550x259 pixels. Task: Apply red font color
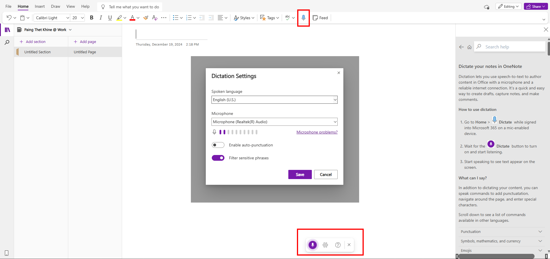132,18
